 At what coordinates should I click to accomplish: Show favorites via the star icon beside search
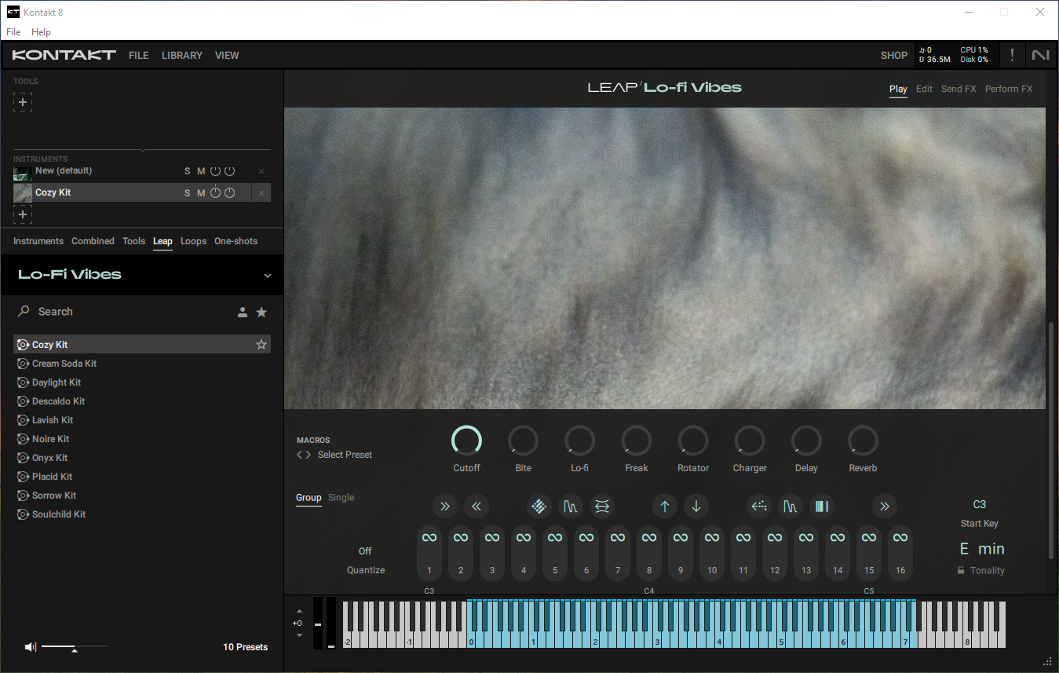click(x=261, y=312)
